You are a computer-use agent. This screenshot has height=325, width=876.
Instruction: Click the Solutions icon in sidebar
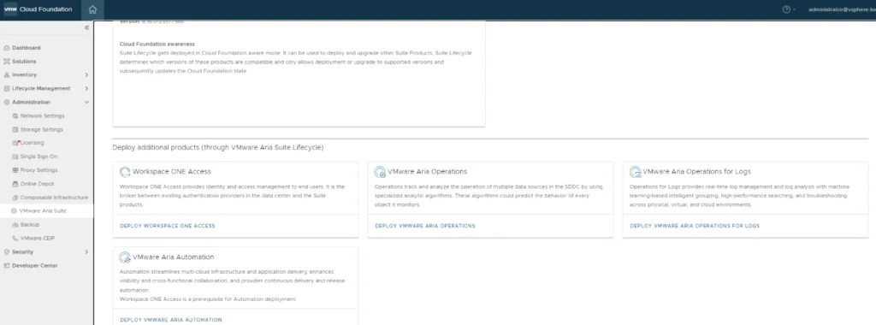point(7,62)
